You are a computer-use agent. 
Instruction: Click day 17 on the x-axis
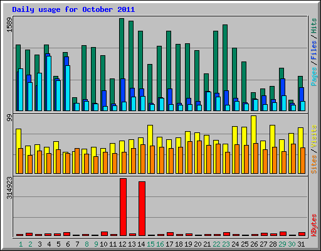(x=169, y=244)
